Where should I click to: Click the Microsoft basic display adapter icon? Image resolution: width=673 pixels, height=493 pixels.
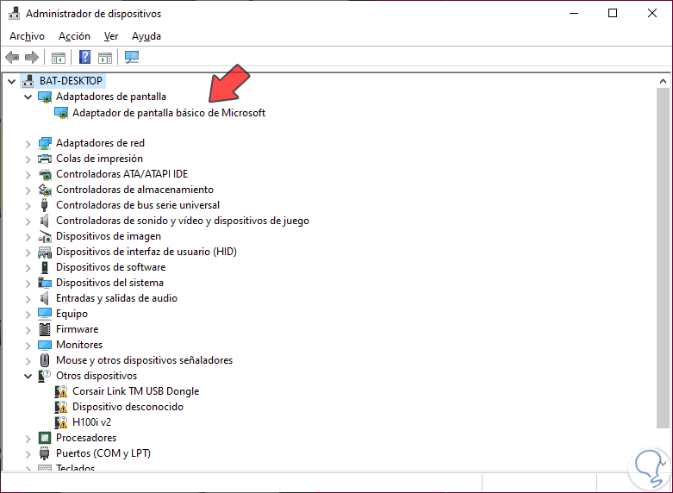[x=61, y=113]
